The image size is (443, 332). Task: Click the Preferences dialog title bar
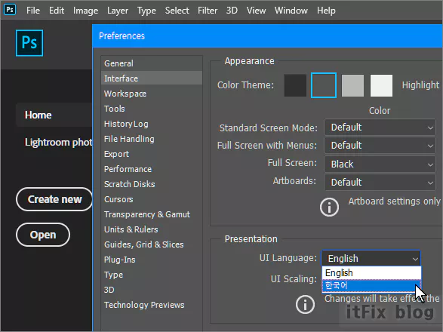[x=267, y=36]
